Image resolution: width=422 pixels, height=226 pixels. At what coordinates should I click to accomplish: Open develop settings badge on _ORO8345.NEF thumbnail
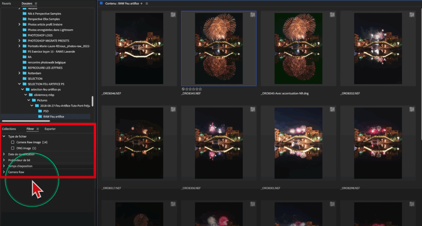pyautogui.click(x=252, y=15)
